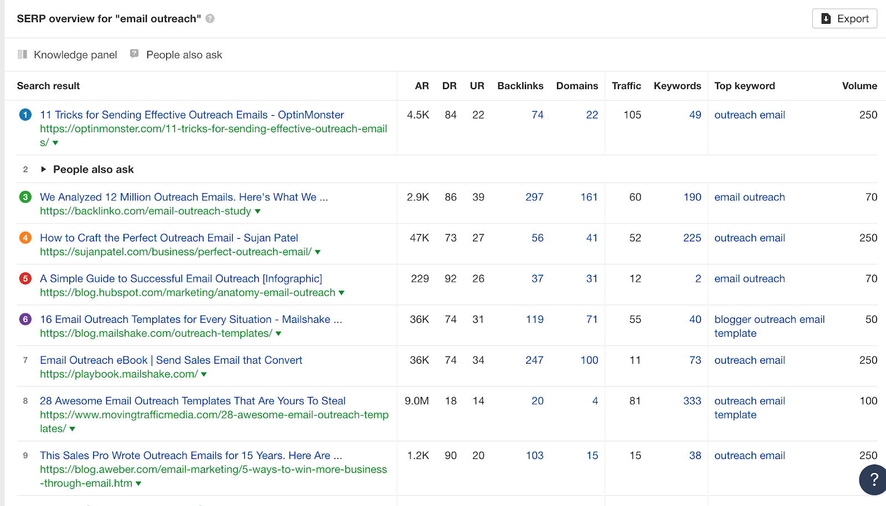Click the green position 3 badge
886x506 pixels.
tap(25, 197)
